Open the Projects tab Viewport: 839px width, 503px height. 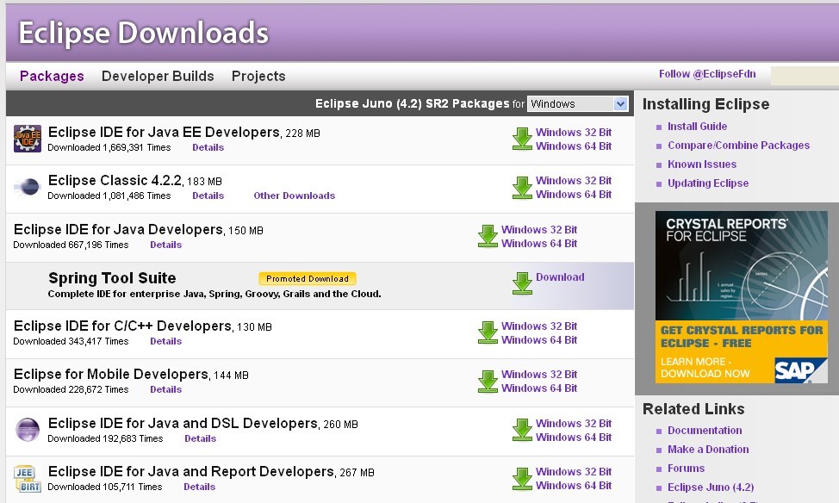click(x=258, y=77)
